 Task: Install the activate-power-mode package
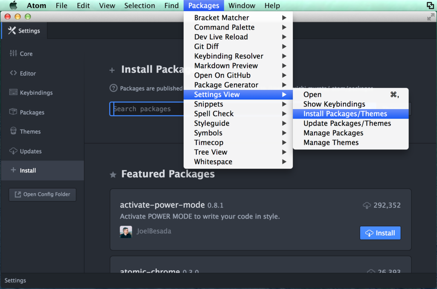(380, 233)
